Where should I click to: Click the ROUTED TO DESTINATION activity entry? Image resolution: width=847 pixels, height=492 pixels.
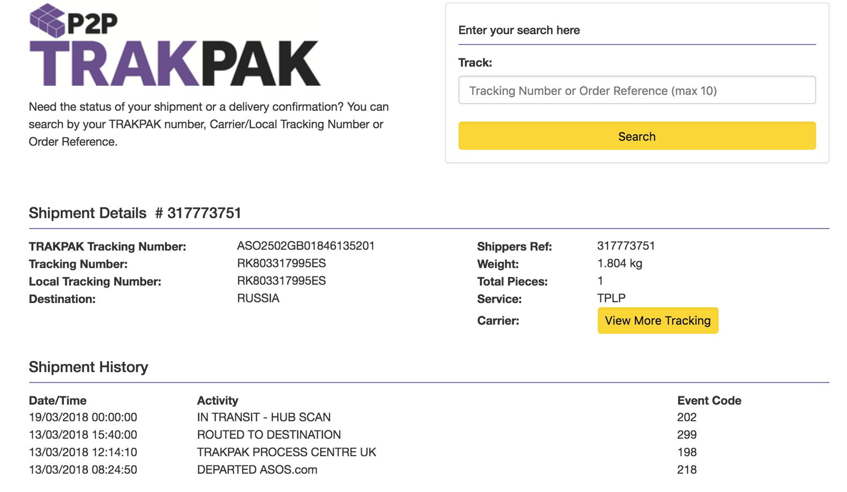[269, 435]
